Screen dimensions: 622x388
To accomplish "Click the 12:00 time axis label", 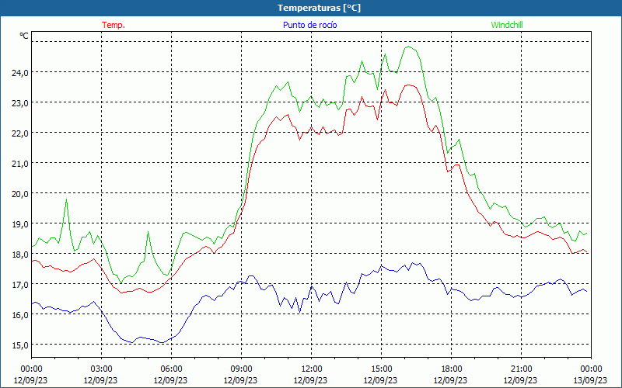I will (312, 369).
